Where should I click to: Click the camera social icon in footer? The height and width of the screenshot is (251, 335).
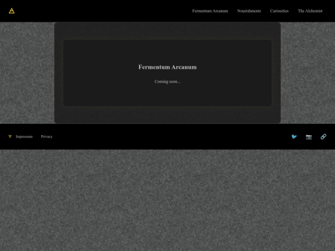(309, 137)
